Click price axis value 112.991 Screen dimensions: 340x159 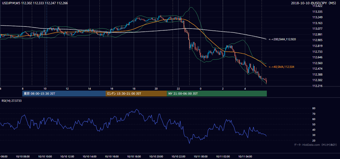tap(317, 34)
